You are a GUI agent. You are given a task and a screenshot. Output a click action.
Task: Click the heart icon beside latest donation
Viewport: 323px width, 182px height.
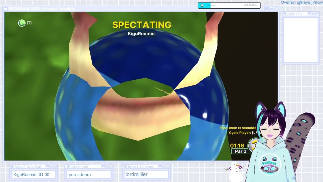tap(12, 167)
